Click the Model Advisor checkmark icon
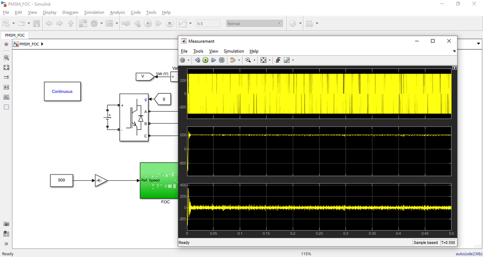The image size is (483, 257). [293, 23]
